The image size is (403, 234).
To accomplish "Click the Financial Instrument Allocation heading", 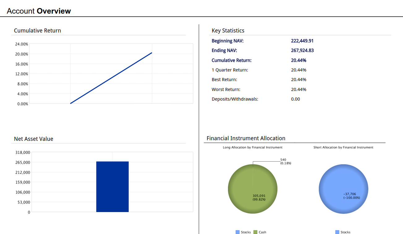I will (246, 138).
